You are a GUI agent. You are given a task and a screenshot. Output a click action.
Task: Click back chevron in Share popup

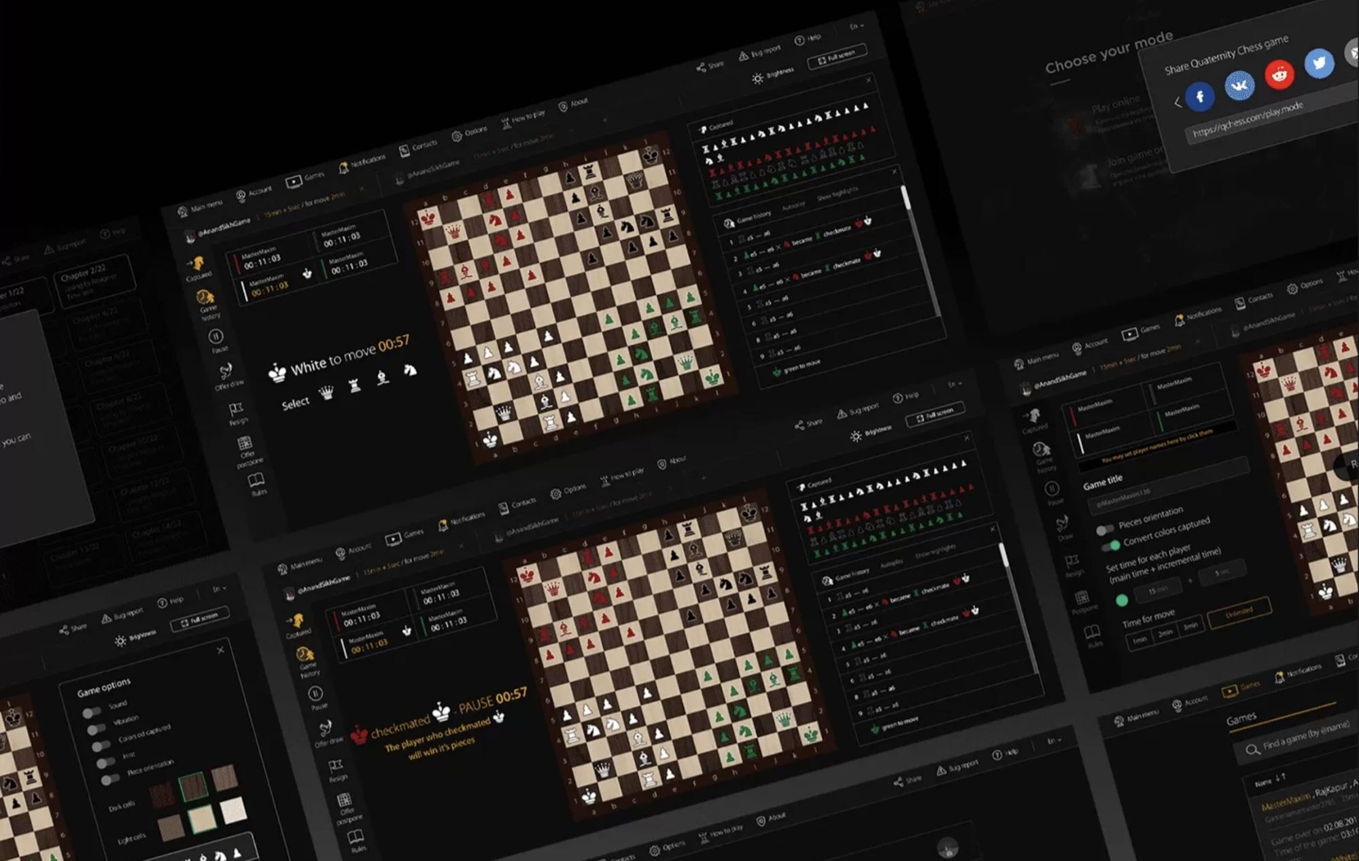(x=1177, y=103)
